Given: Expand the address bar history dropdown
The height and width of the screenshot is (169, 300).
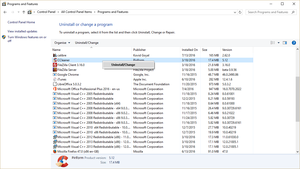Looking at the screenshot, I should point(235,12).
